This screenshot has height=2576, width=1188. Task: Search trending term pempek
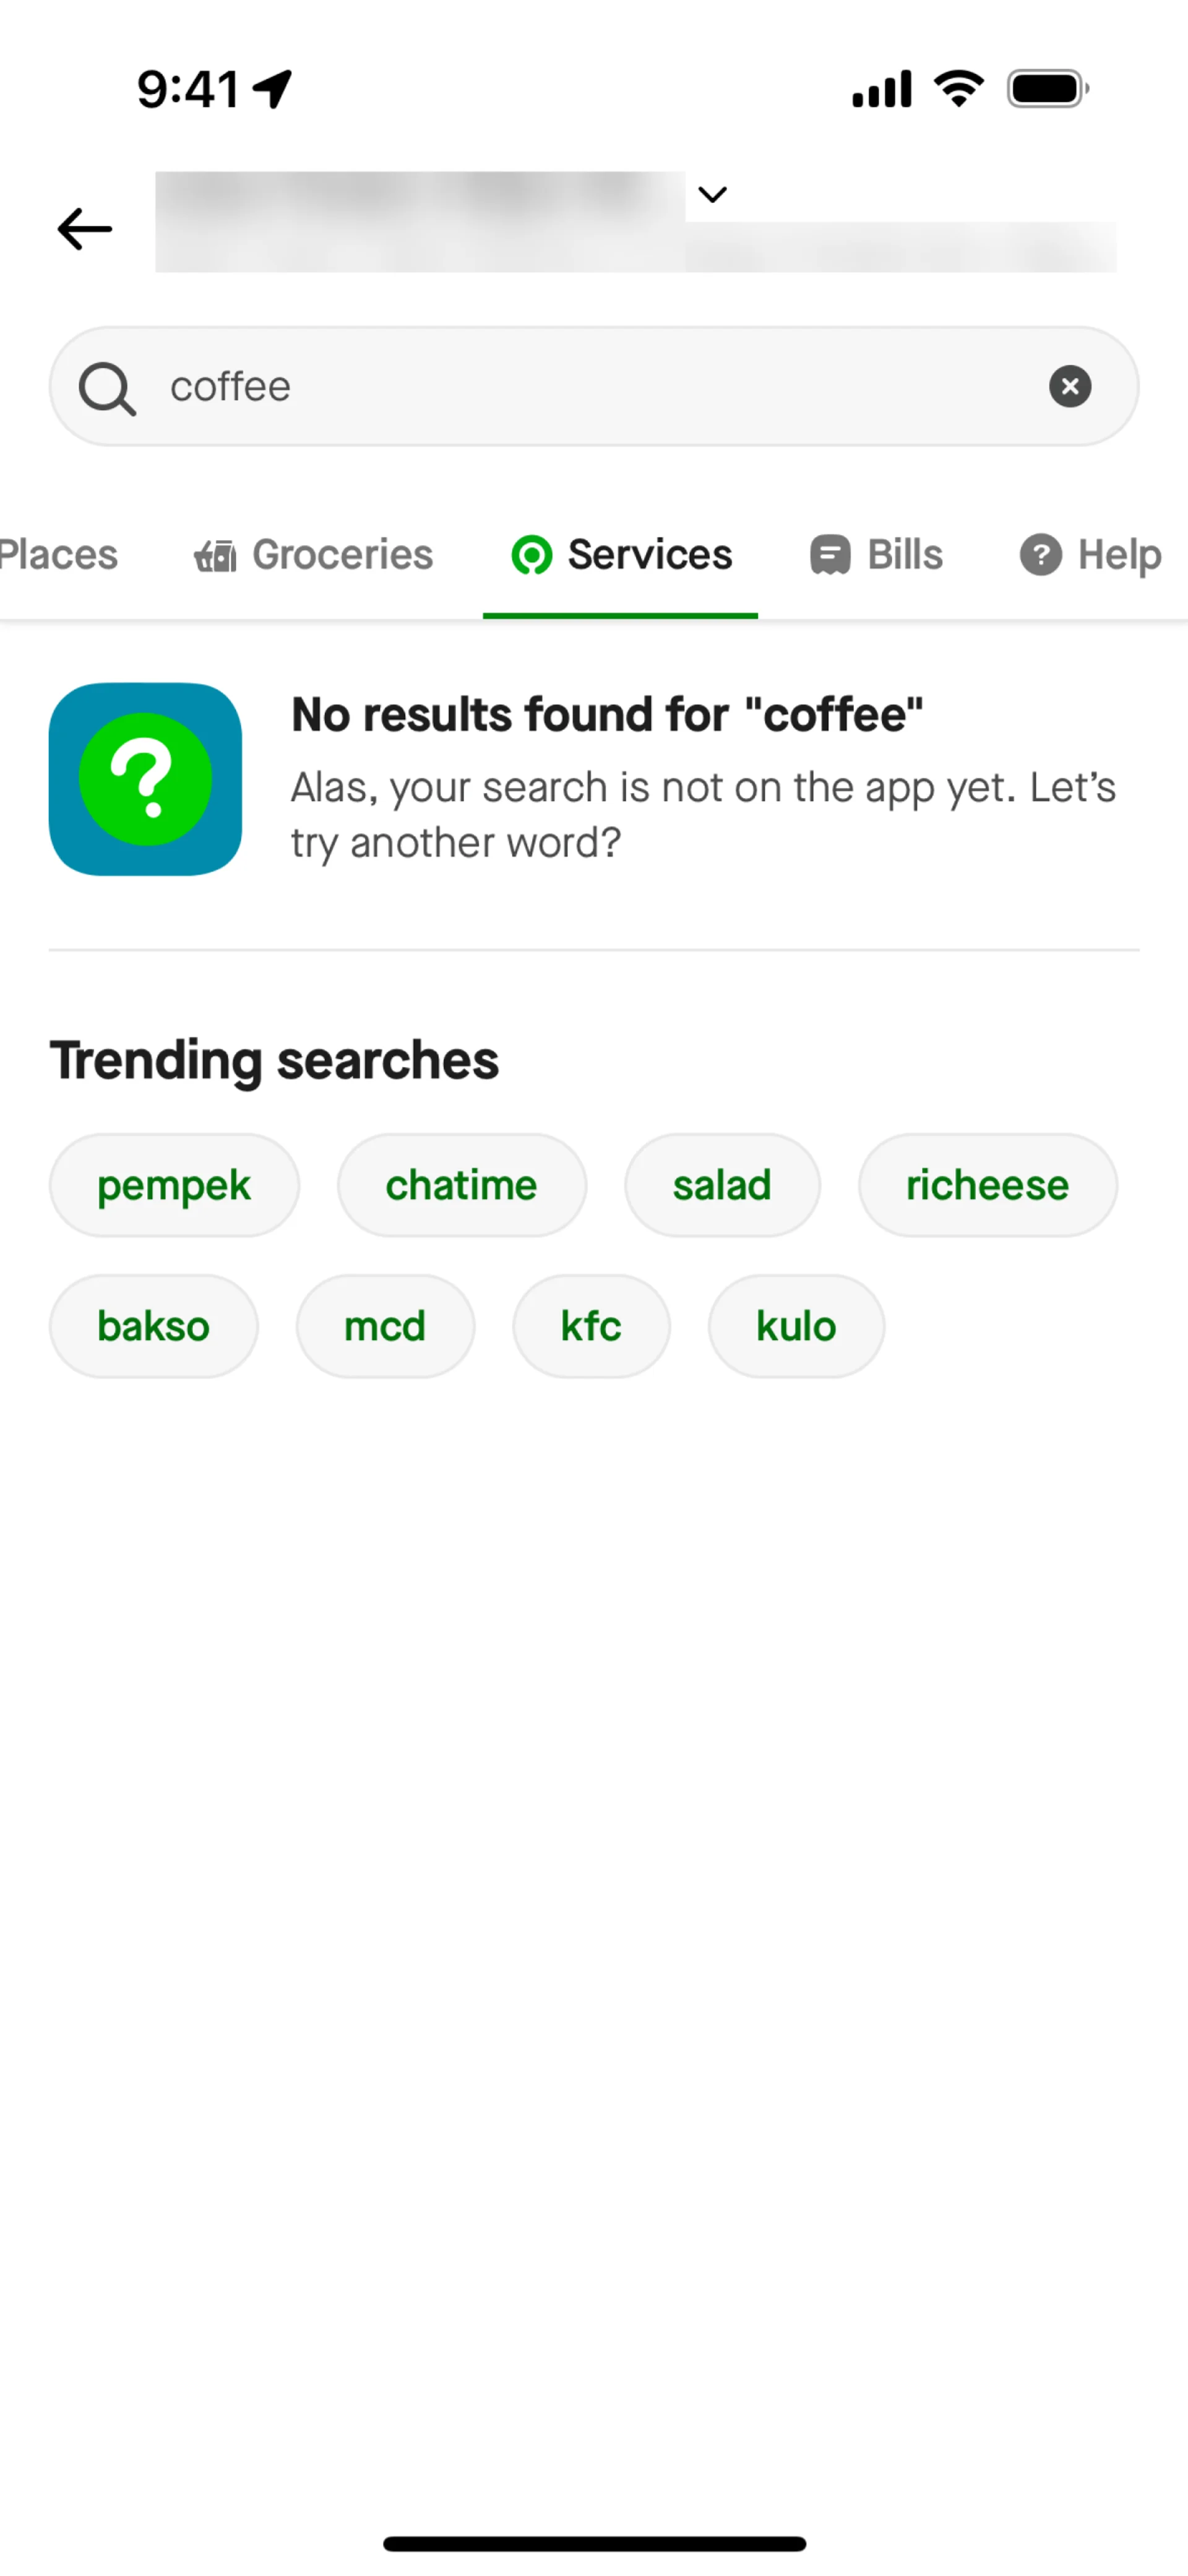point(174,1185)
